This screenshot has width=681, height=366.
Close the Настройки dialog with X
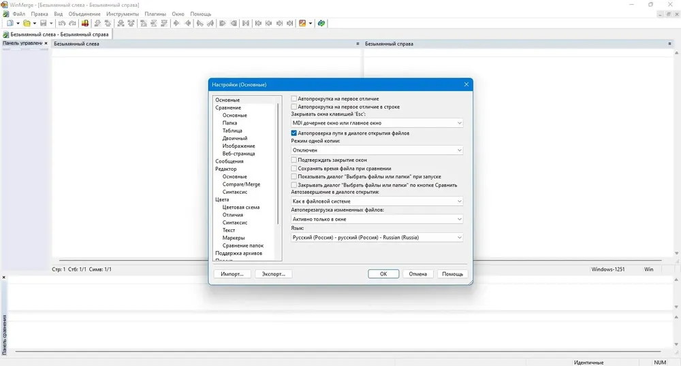[x=466, y=84]
